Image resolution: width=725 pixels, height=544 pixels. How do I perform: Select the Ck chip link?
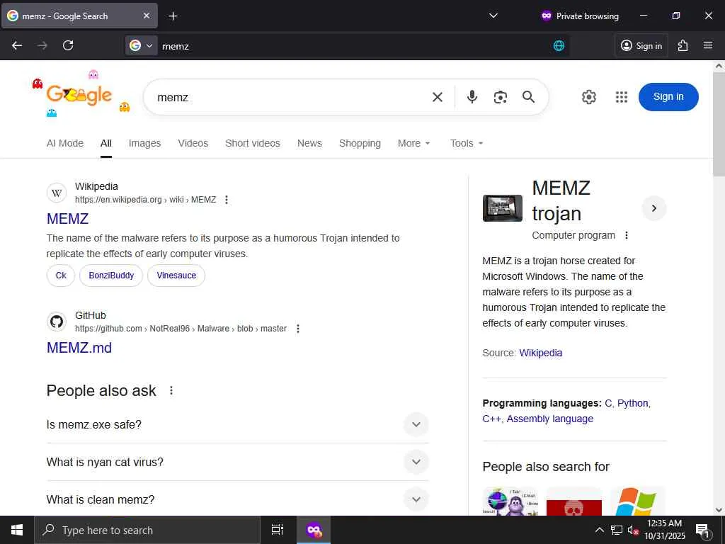(61, 276)
